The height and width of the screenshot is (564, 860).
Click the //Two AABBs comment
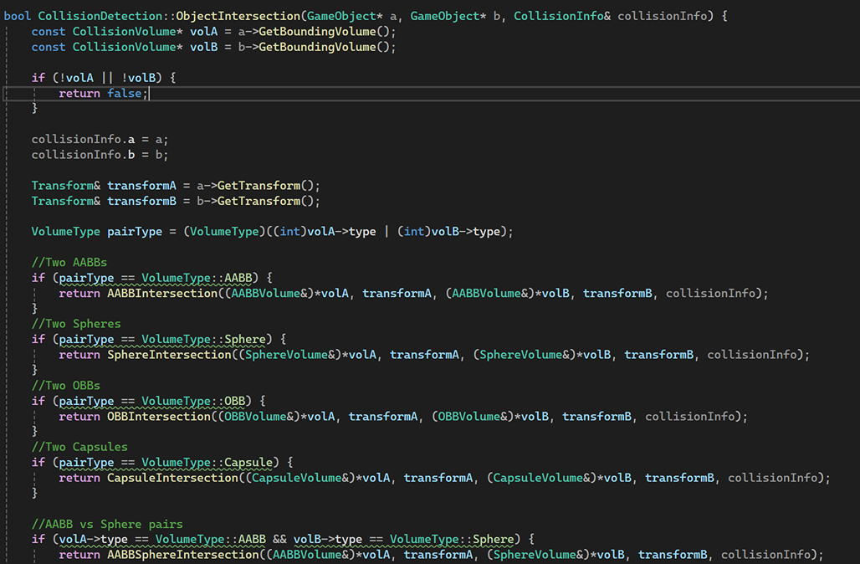(69, 262)
